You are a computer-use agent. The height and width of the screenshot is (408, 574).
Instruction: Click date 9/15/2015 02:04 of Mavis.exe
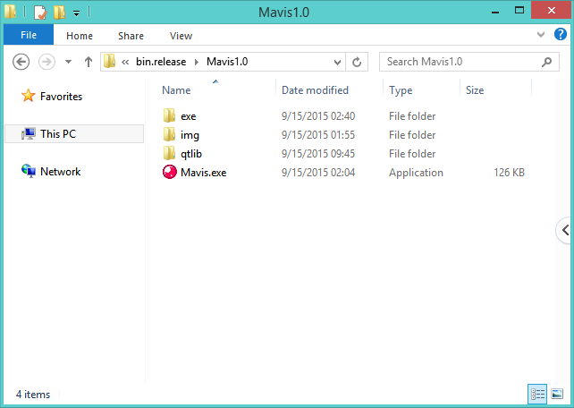pos(318,173)
